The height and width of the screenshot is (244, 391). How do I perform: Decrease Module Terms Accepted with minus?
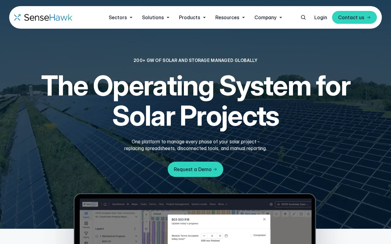pos(204,236)
